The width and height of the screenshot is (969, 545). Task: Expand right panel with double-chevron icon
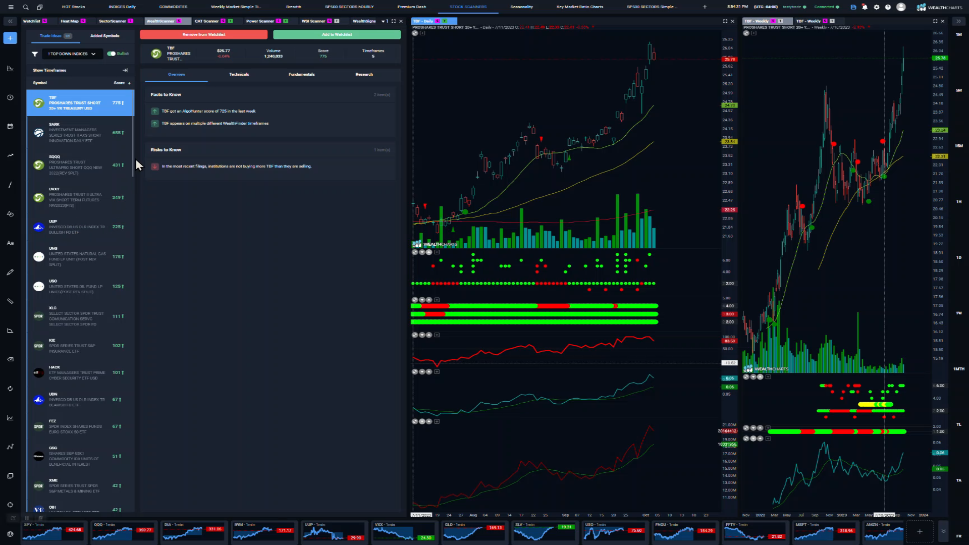pos(958,21)
